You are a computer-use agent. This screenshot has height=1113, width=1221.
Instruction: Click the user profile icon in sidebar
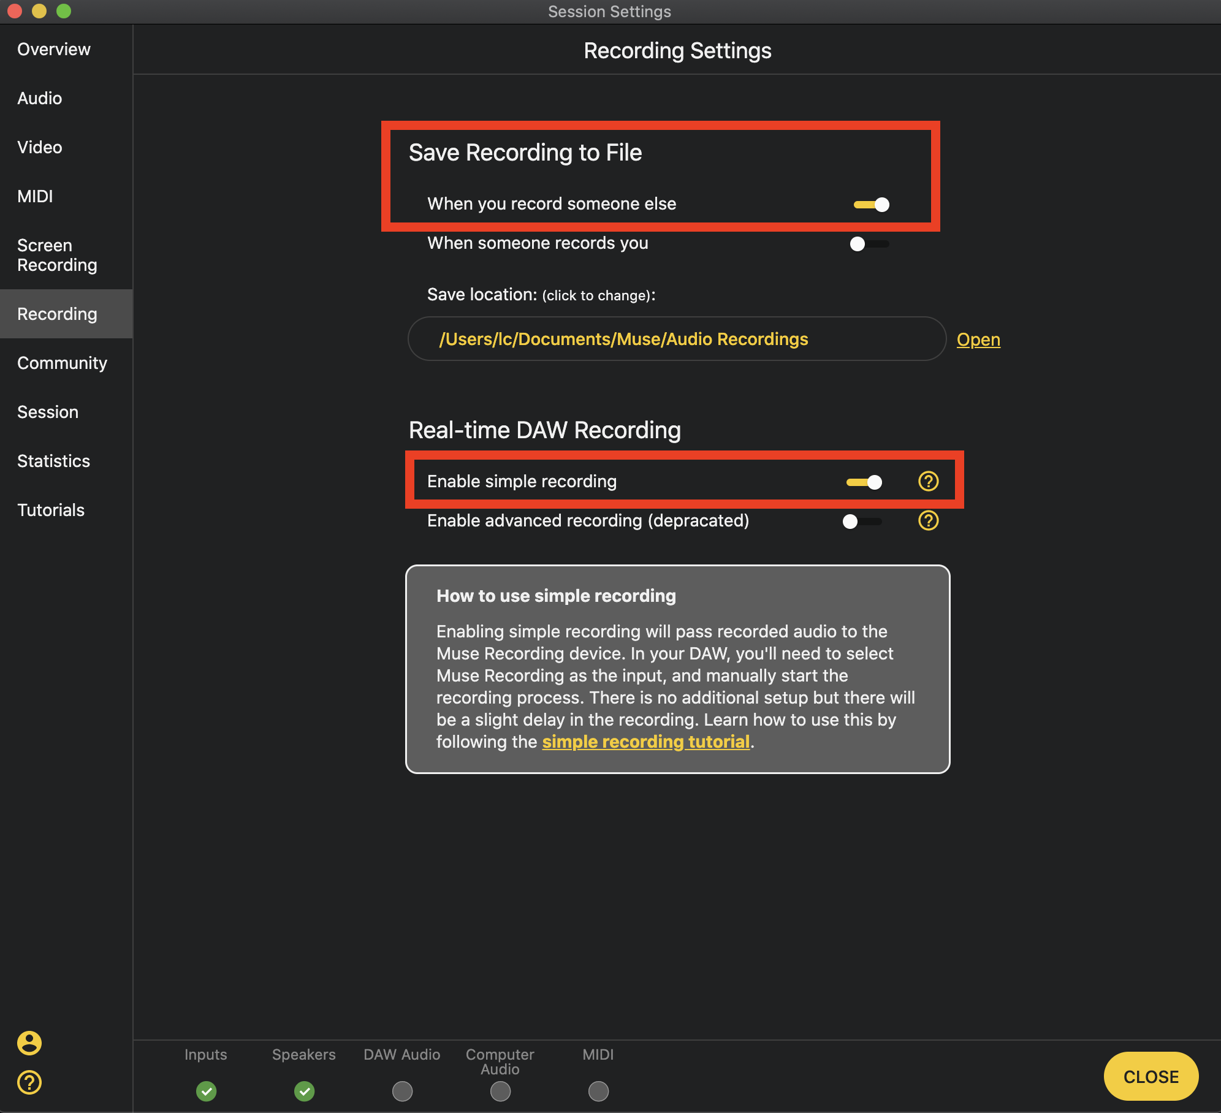click(x=29, y=1043)
